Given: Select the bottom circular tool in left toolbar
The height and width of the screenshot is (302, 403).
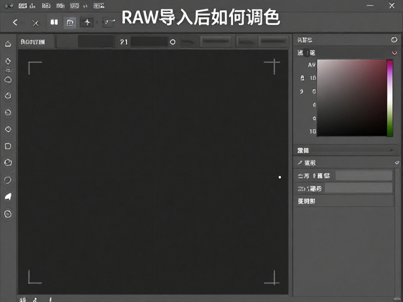Looking at the screenshot, I should coord(8,214).
